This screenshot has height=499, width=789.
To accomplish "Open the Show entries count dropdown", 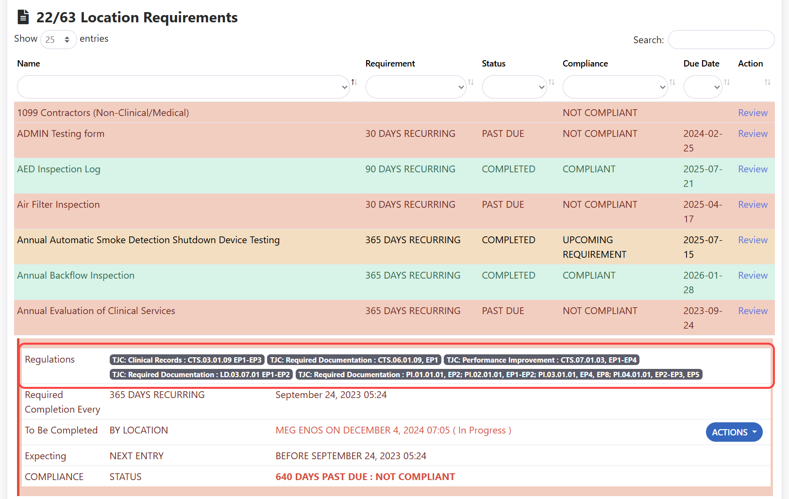I will pos(58,39).
